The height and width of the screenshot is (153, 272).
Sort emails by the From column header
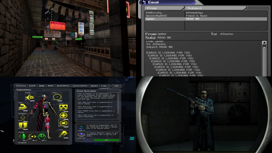click(x=164, y=8)
